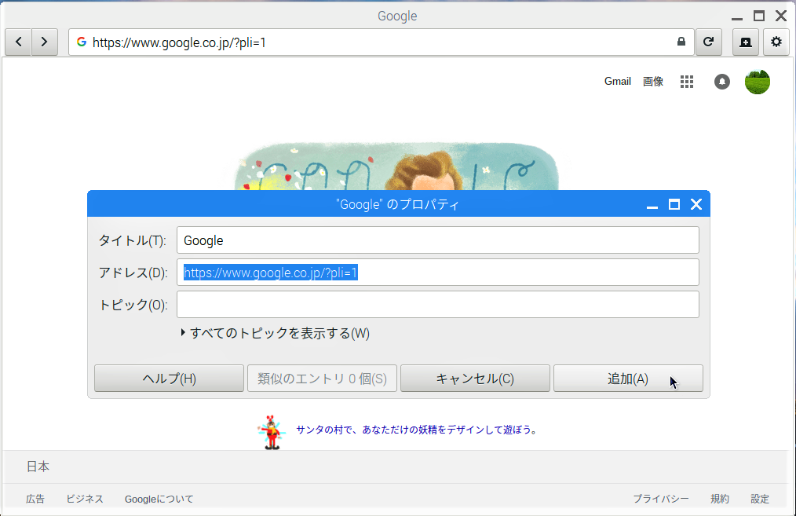Viewport: 796px width, 516px height.
Task: Expand すべてのトピックを表示する(W)
Action: pos(276,333)
